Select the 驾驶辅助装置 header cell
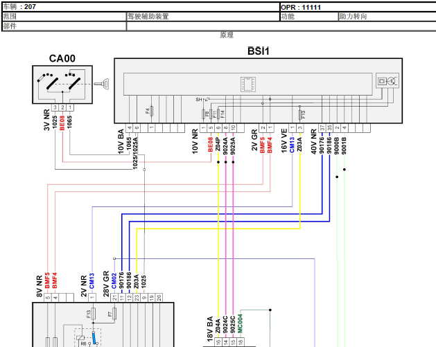436x347 pixels. coord(202,17)
